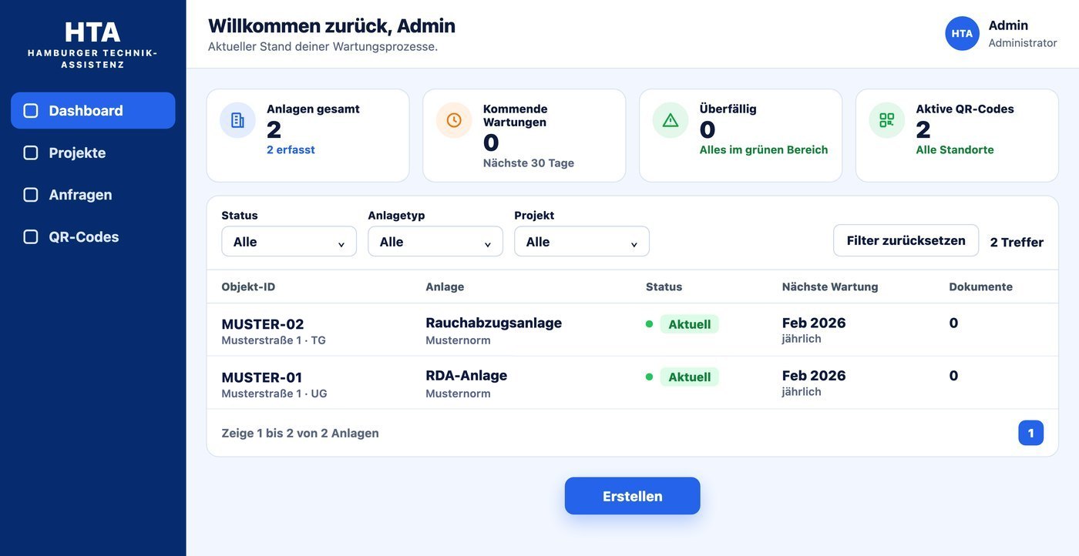Viewport: 1079px width, 556px height.
Task: Click the clock icon on Kommende Wartungen card
Action: click(x=454, y=120)
